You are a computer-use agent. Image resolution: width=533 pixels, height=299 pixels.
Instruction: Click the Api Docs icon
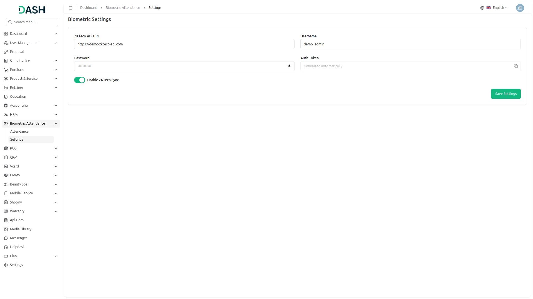pos(6,220)
